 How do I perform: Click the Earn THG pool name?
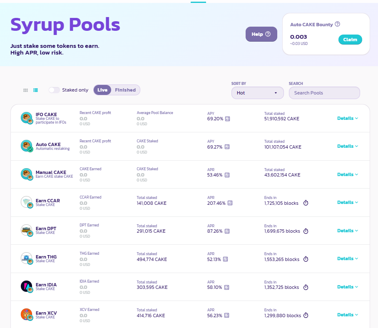click(x=46, y=257)
